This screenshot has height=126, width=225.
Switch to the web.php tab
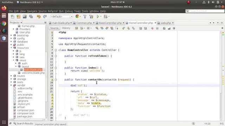[166, 23]
